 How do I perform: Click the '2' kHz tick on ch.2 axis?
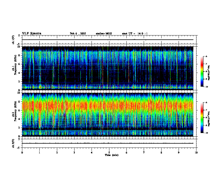point(20,128)
